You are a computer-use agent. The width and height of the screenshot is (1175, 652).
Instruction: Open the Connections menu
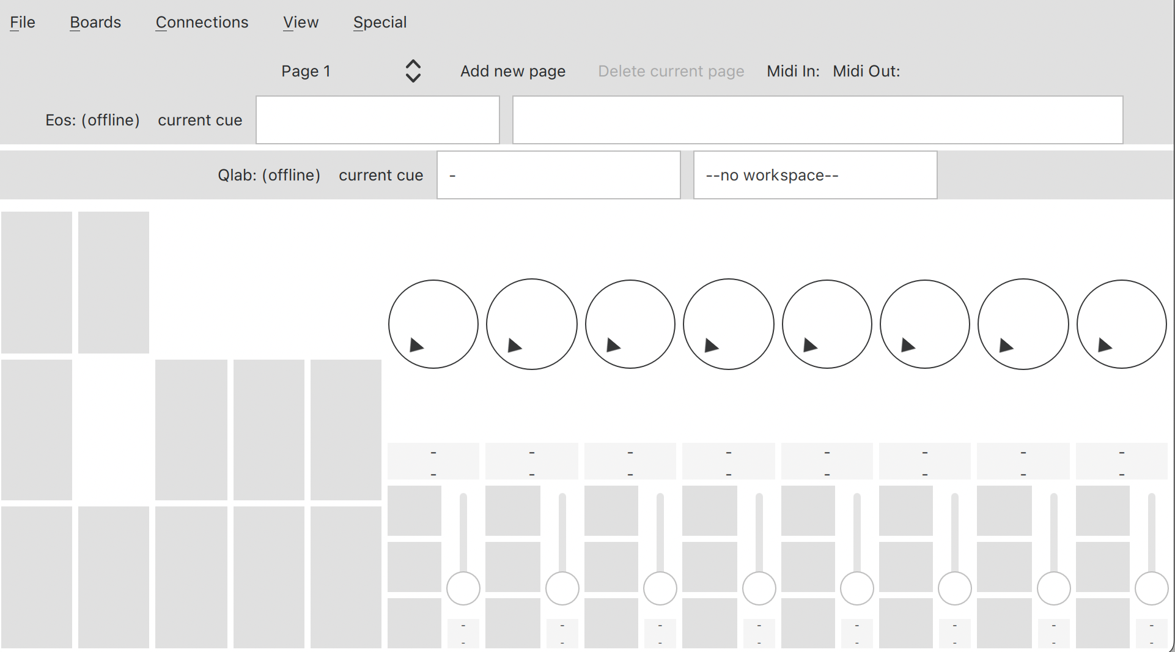[202, 23]
